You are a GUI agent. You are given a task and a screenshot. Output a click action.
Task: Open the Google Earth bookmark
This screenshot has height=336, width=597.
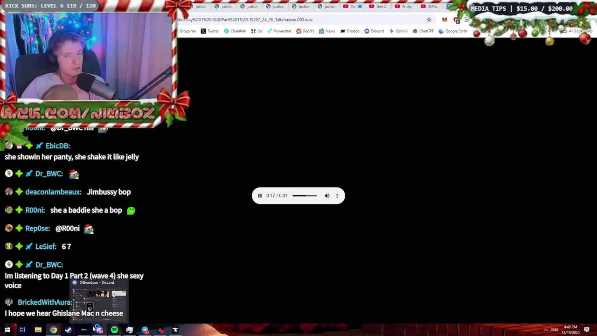pyautogui.click(x=452, y=31)
